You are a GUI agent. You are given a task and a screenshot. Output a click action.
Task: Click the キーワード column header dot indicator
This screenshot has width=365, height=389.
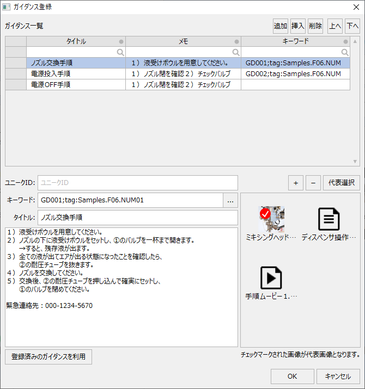[345, 41]
